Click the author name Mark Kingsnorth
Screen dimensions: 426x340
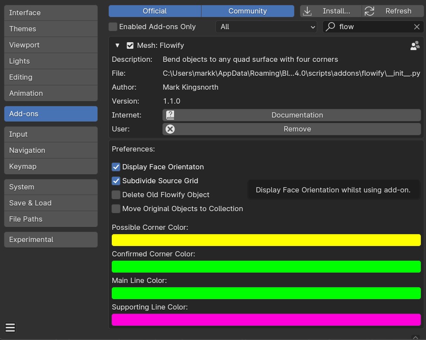[x=191, y=87]
